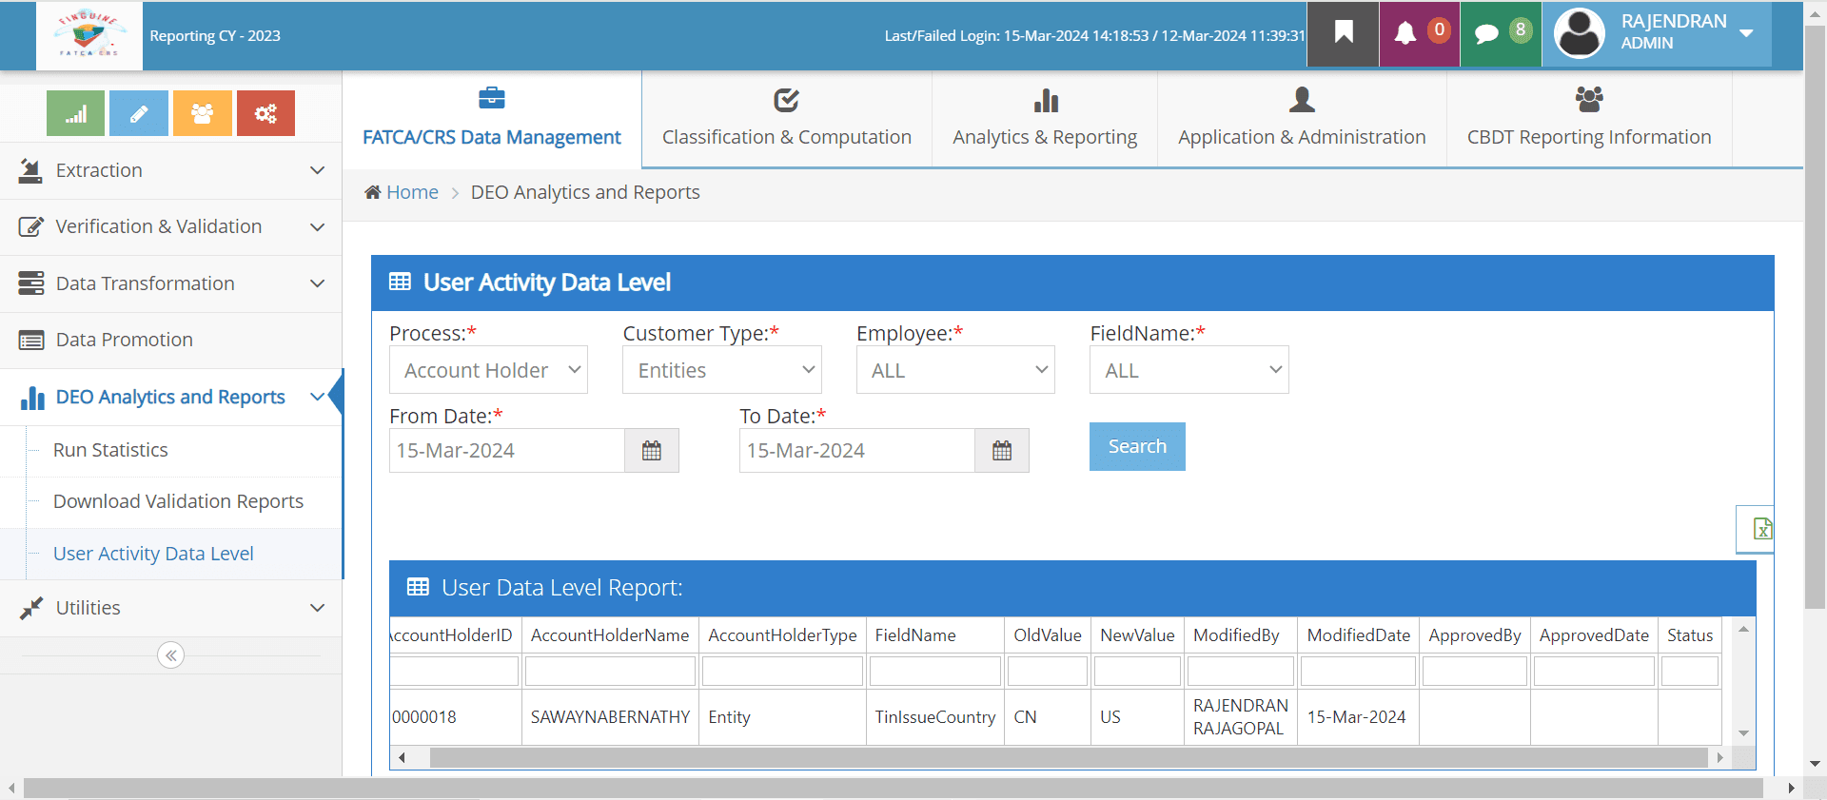Open the chat messages icon
The image size is (1827, 800).
[x=1486, y=34]
